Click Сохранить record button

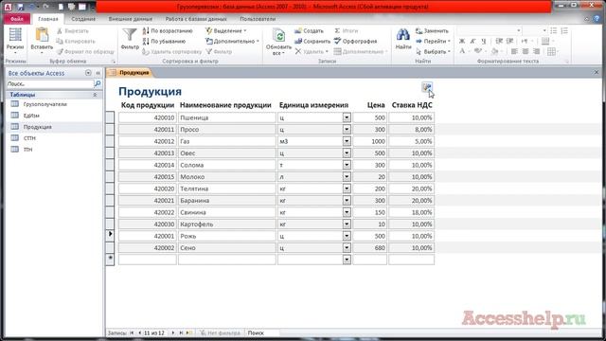(312, 41)
